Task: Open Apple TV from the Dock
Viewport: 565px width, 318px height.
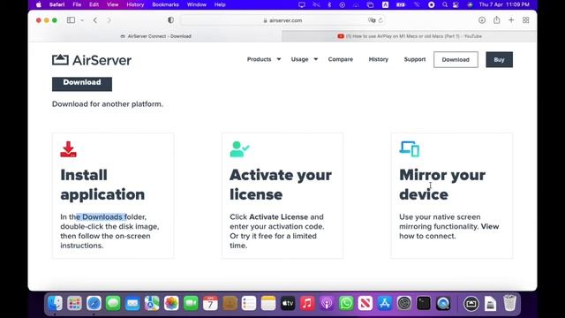Action: click(x=288, y=303)
